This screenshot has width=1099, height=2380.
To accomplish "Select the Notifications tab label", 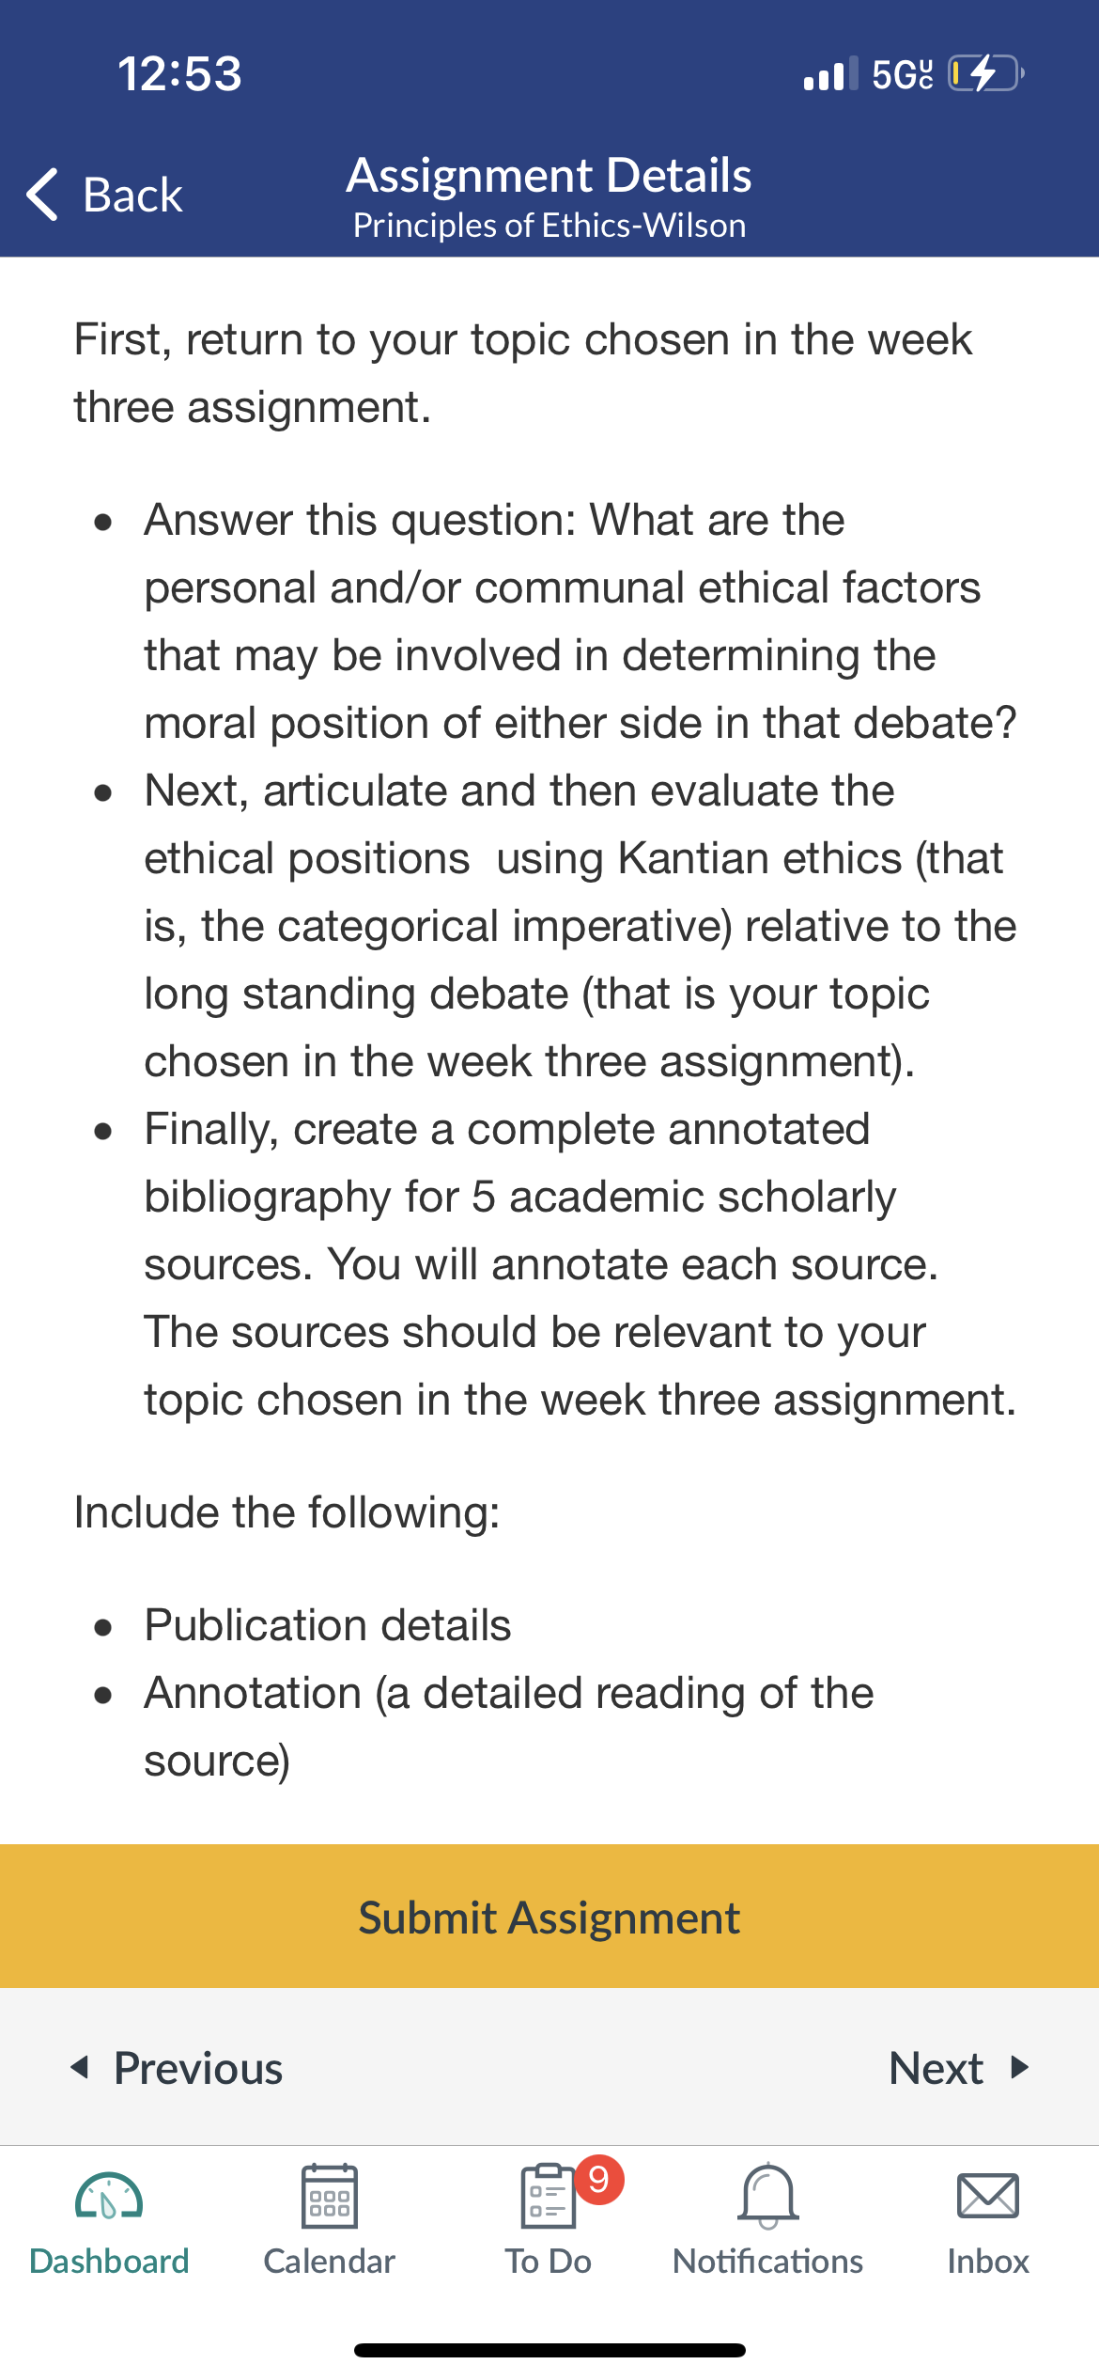I will (767, 2261).
